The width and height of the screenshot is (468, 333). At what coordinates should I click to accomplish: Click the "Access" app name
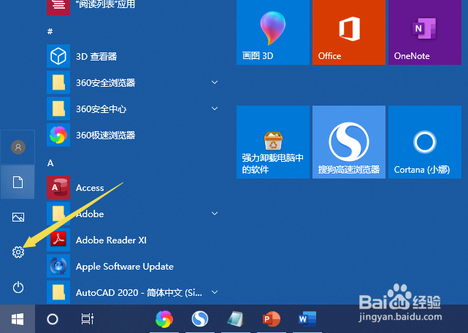pos(90,188)
